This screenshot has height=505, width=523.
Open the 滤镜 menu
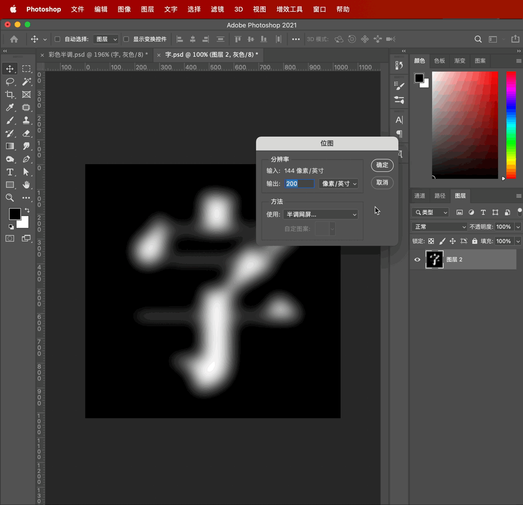pyautogui.click(x=217, y=9)
